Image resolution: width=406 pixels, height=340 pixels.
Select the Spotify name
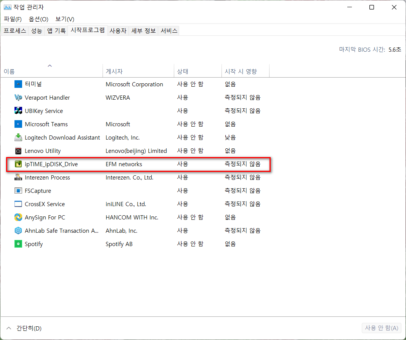[x=34, y=244]
